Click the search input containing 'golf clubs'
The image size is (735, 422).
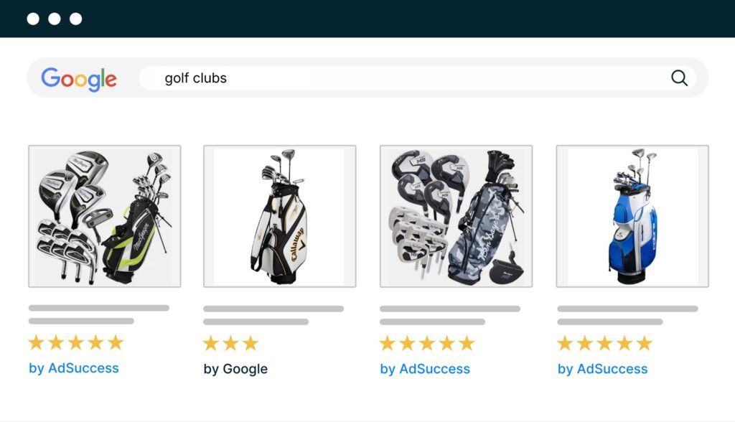[287, 78]
